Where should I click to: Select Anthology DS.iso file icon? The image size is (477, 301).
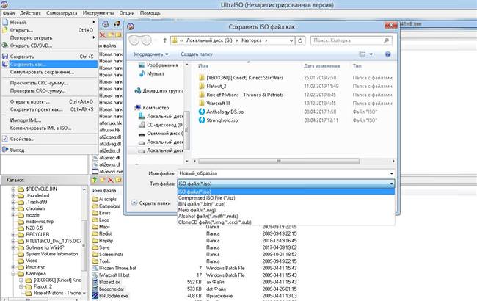pyautogui.click(x=202, y=112)
